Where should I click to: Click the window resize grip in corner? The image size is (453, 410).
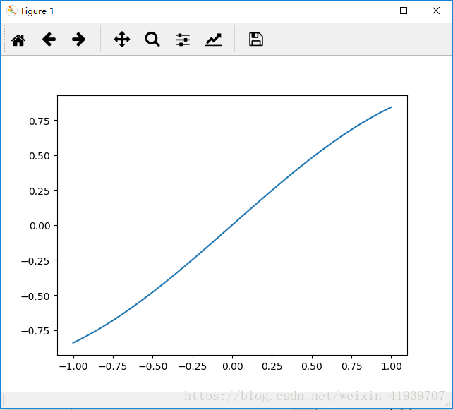pyautogui.click(x=447, y=404)
